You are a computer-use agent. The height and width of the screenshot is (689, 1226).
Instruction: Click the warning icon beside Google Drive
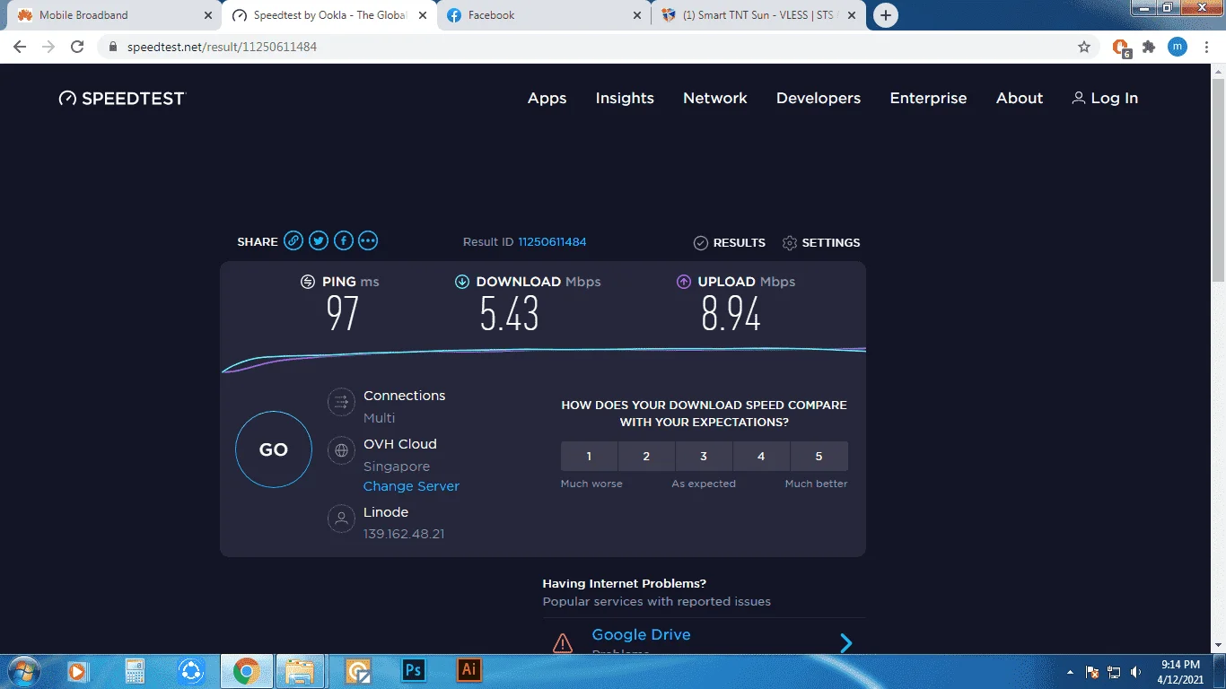pos(563,642)
